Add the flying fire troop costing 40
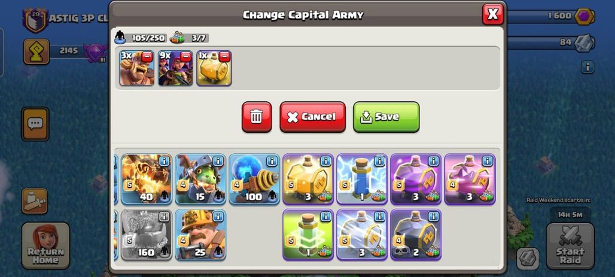The width and height of the screenshot is (615, 277). tap(147, 179)
